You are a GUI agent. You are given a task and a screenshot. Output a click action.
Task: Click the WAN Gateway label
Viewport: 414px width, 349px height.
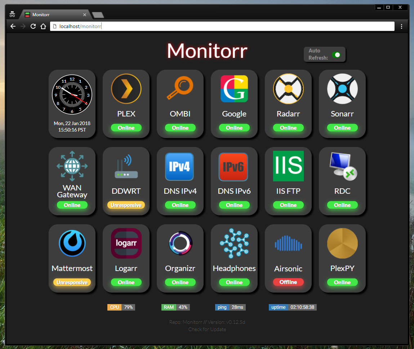(72, 191)
